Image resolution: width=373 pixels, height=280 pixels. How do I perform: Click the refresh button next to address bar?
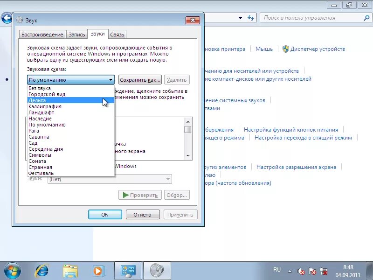pos(251,18)
